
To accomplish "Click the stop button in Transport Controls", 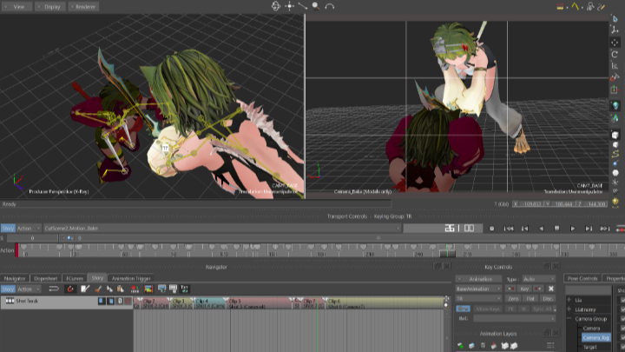I will pos(556,229).
